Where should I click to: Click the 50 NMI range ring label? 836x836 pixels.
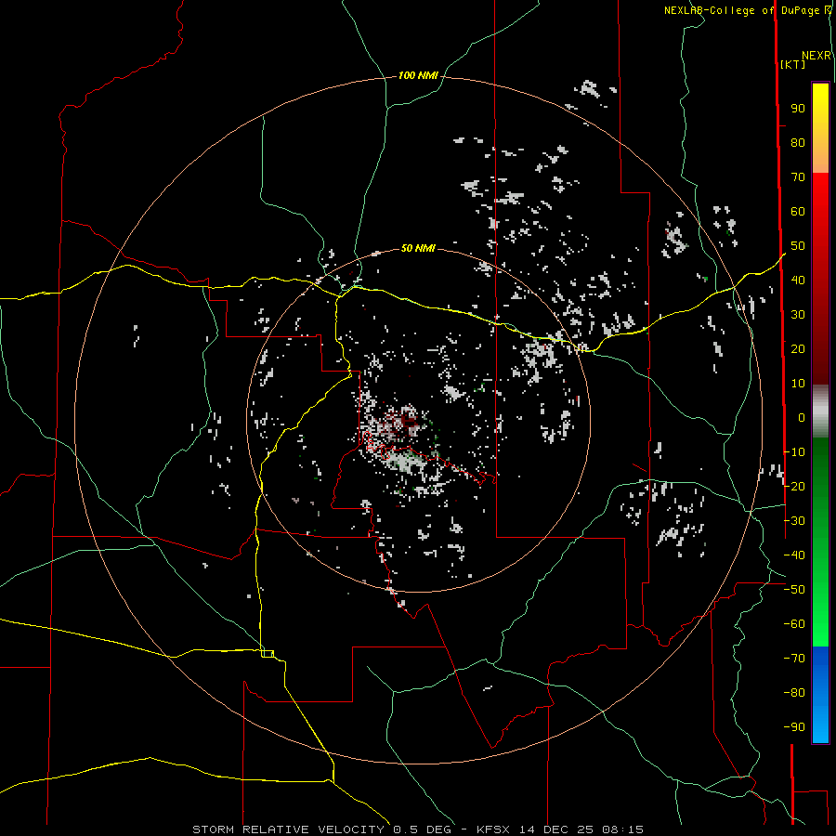[x=418, y=248]
